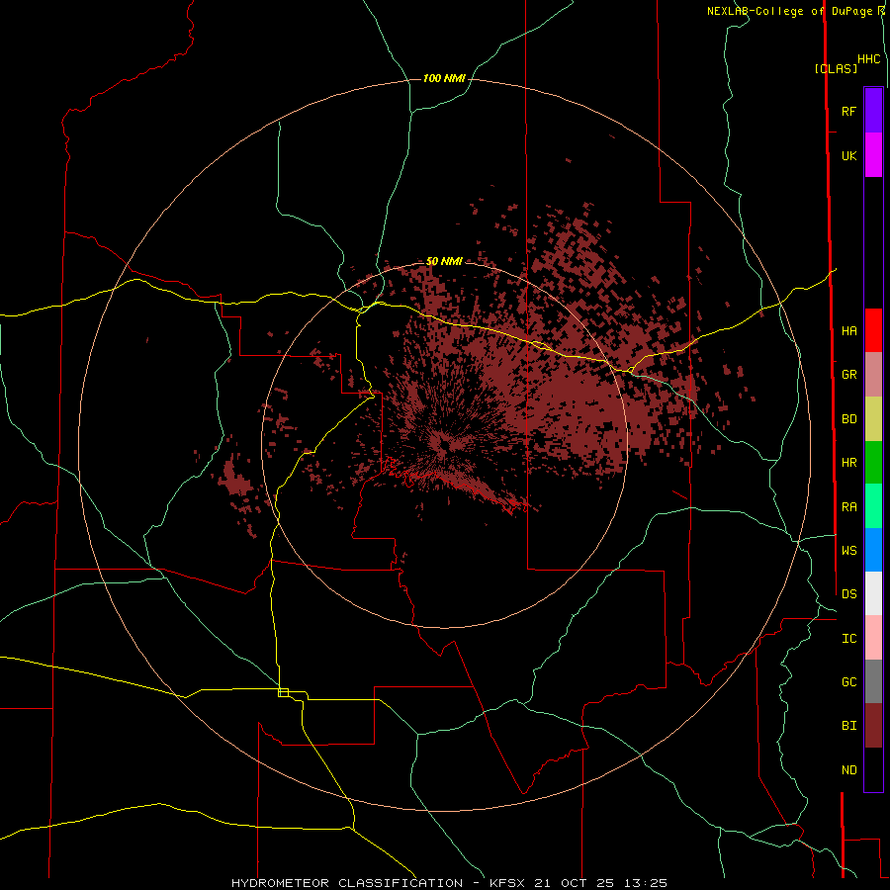Pick the dark green HR legend swatch
The width and height of the screenshot is (890, 890).
pyautogui.click(x=873, y=463)
